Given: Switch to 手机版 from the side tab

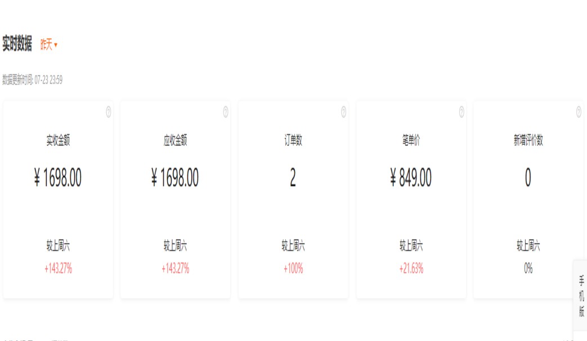Looking at the screenshot, I should [x=581, y=296].
